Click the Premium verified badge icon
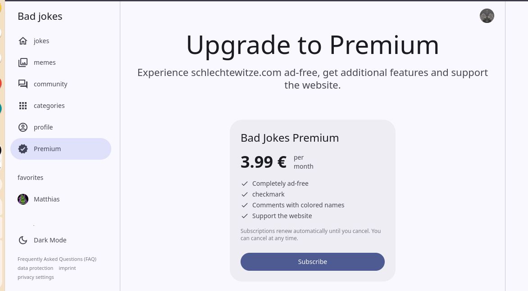 [23, 149]
